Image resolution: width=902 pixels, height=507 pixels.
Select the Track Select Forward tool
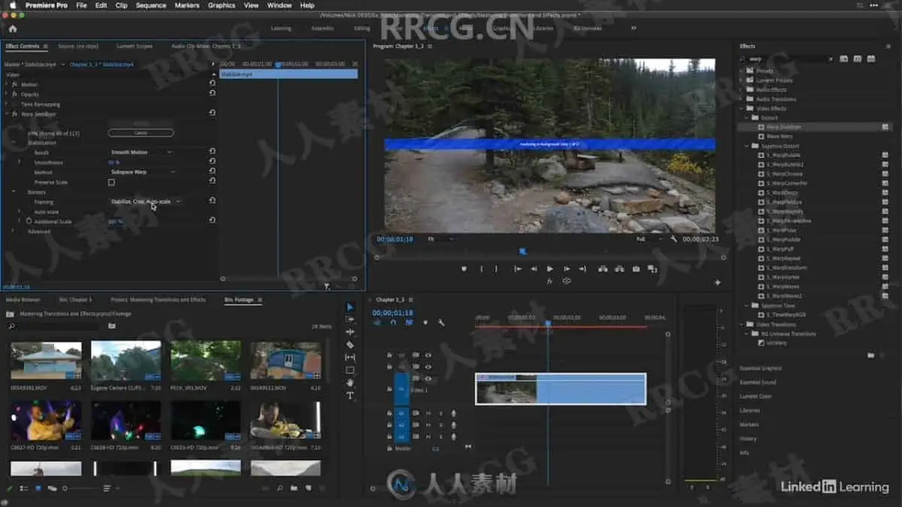350,319
